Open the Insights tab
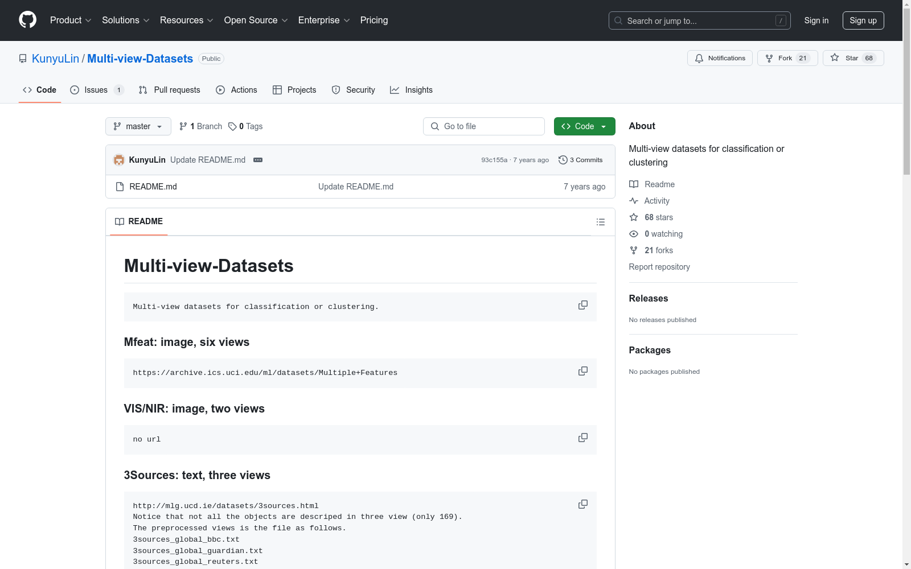 click(411, 90)
